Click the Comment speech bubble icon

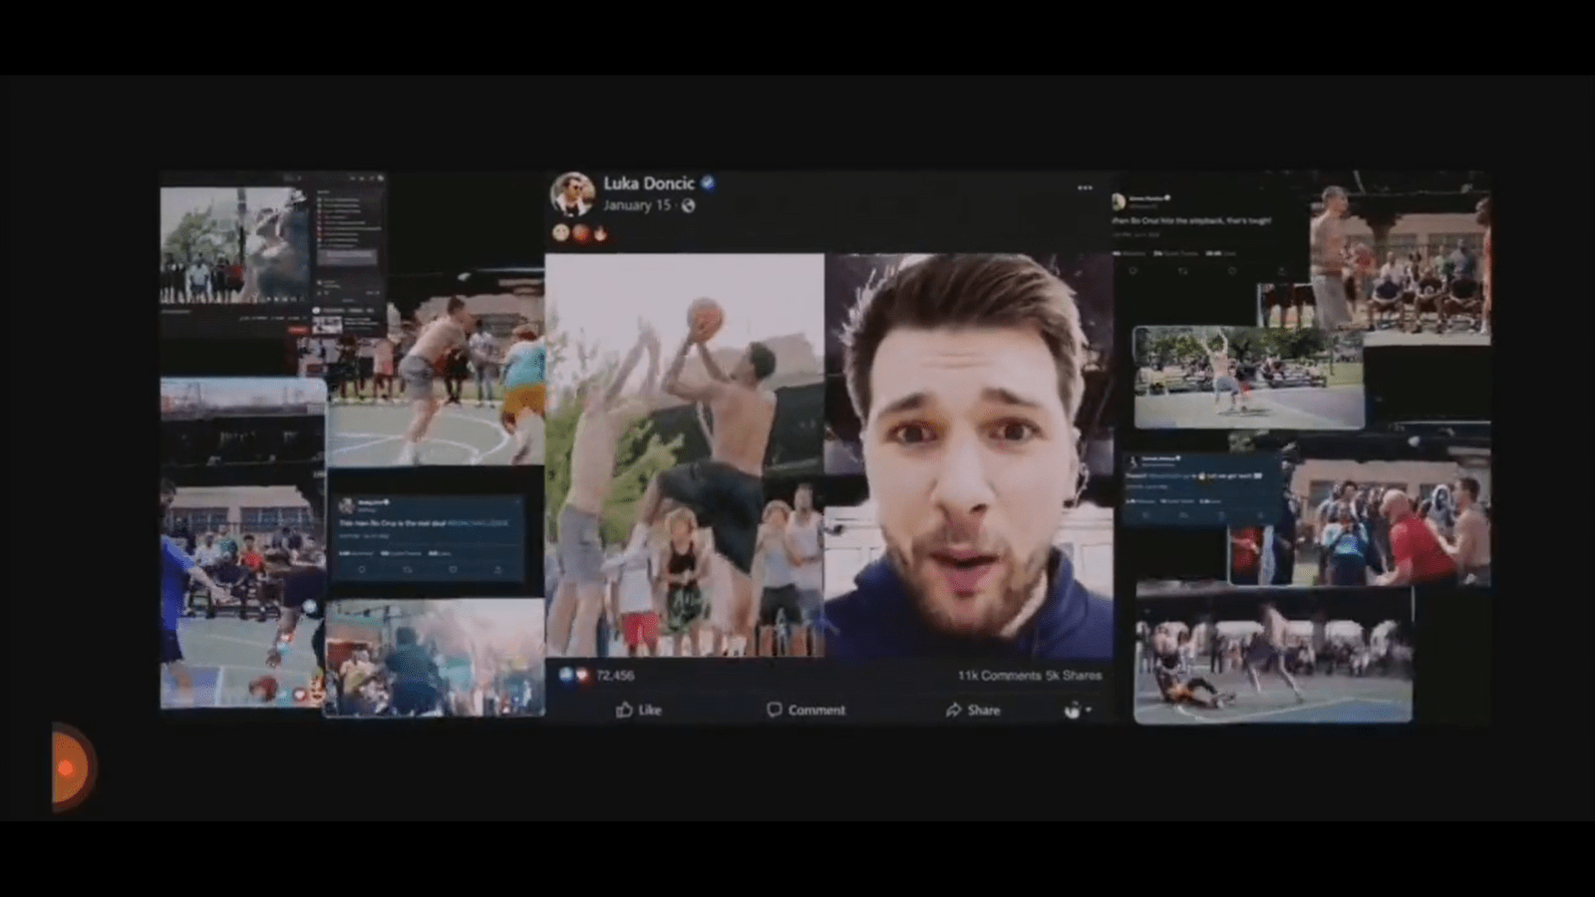point(774,710)
